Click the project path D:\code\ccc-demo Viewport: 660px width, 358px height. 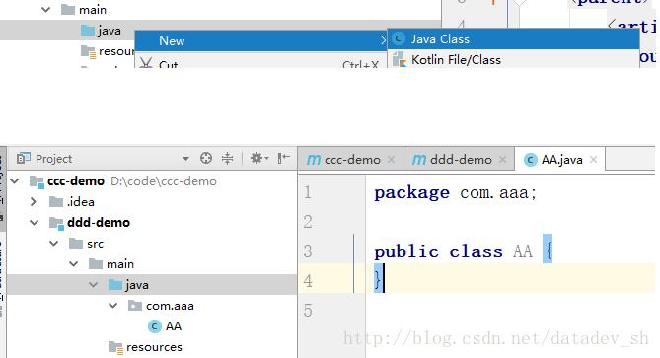point(164,181)
